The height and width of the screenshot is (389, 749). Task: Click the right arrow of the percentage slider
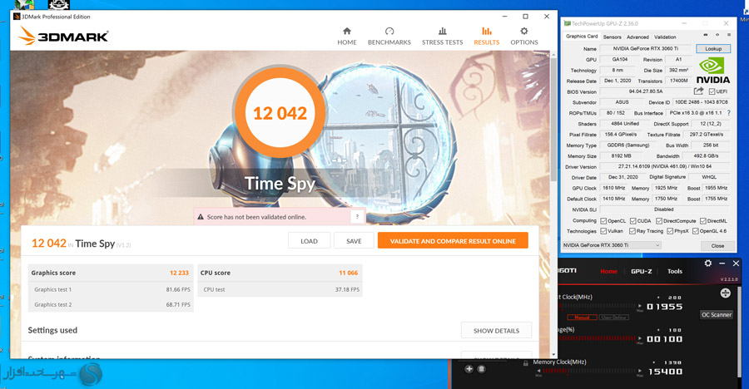[x=640, y=338]
